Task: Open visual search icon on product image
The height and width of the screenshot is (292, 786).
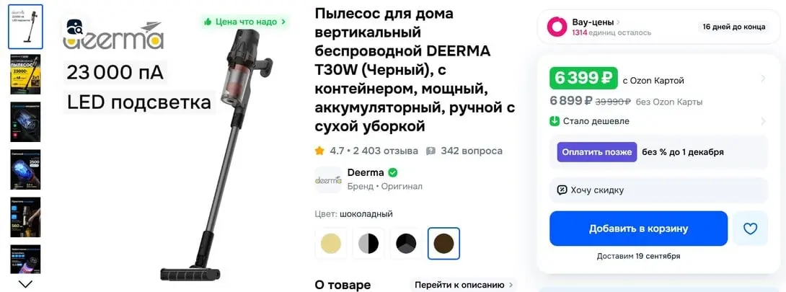Action: point(75,27)
